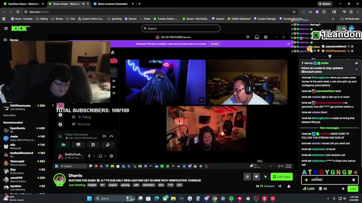Expand microphone input options arrow
This screenshot has width=362, height=203.
94,156
